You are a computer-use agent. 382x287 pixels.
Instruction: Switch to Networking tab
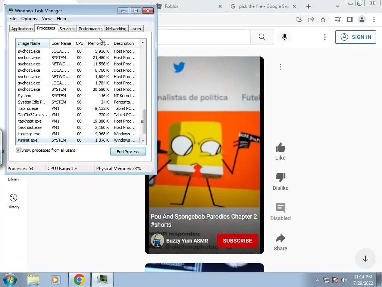(x=116, y=28)
